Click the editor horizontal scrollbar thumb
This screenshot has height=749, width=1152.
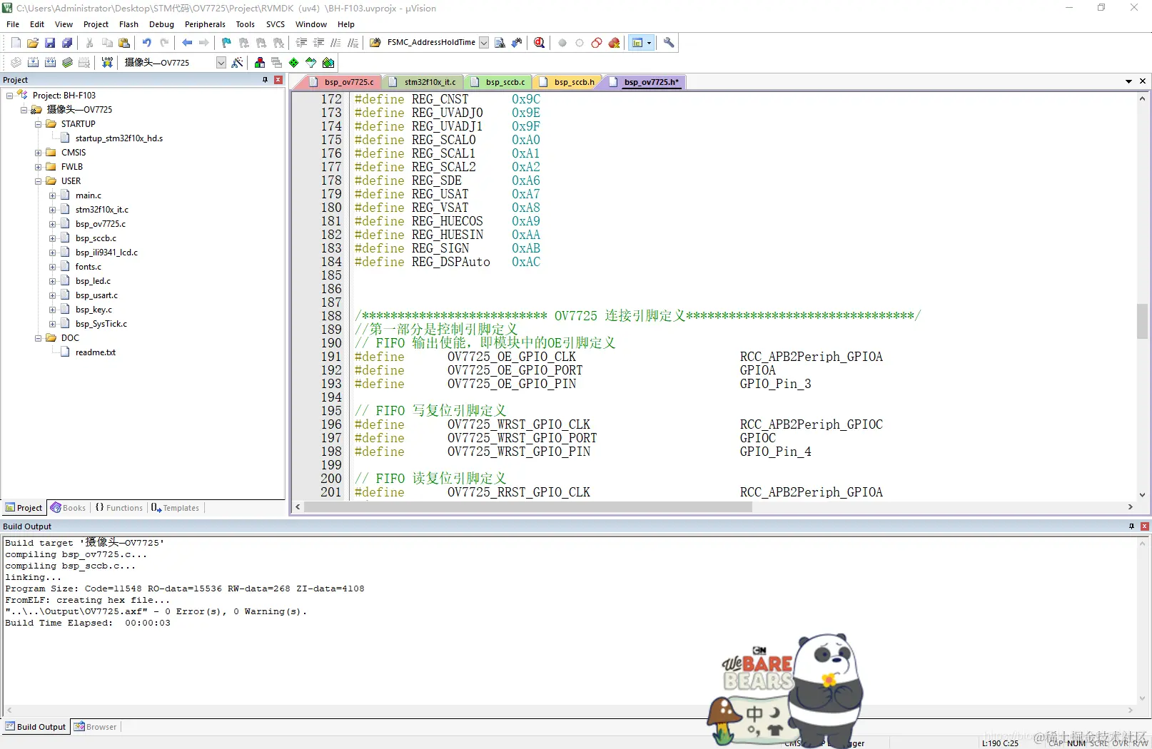point(528,507)
